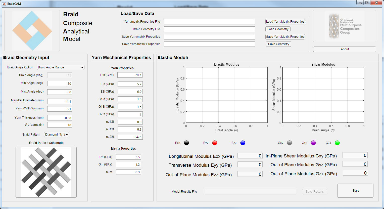Click the purple Gyz legend indicator

click(313, 143)
